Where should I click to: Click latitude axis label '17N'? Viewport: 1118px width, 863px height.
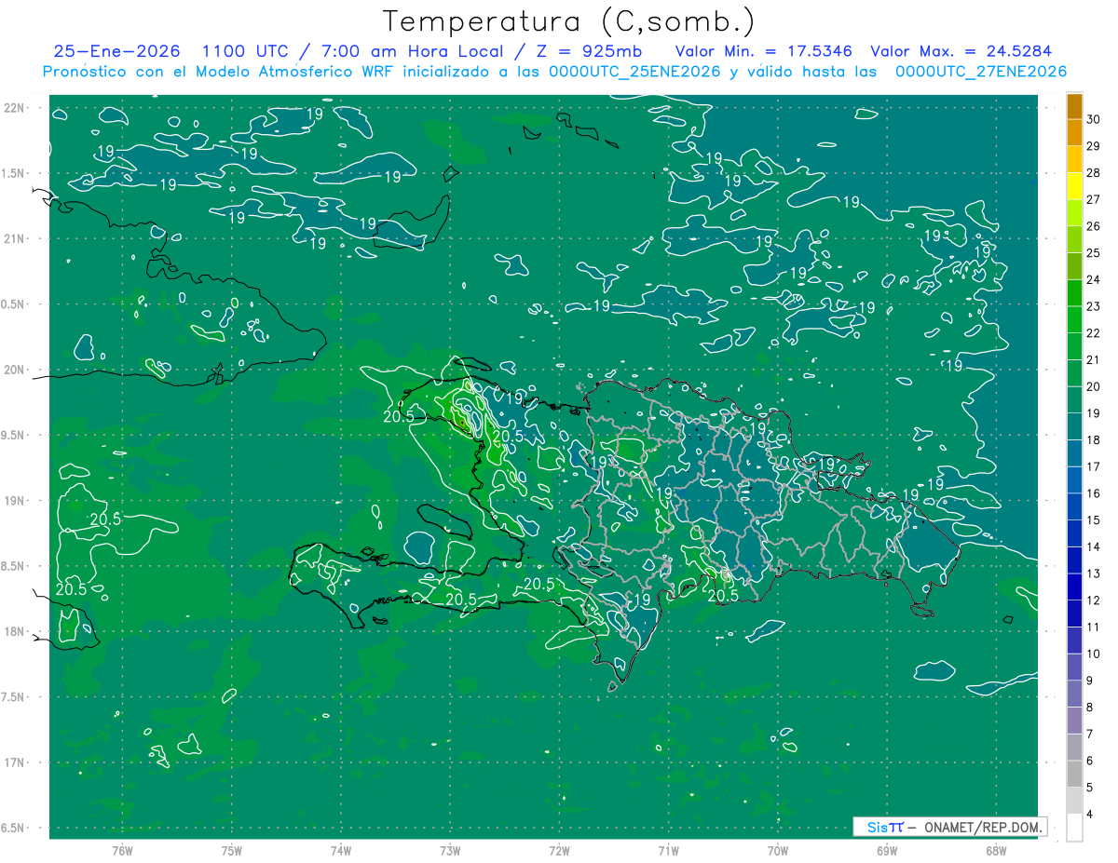tap(16, 762)
